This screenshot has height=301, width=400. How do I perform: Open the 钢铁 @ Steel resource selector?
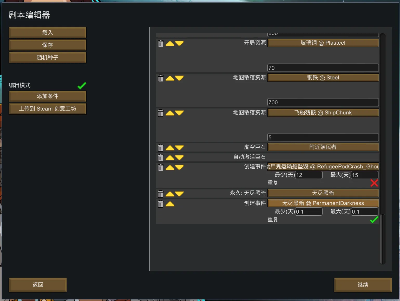point(323,78)
